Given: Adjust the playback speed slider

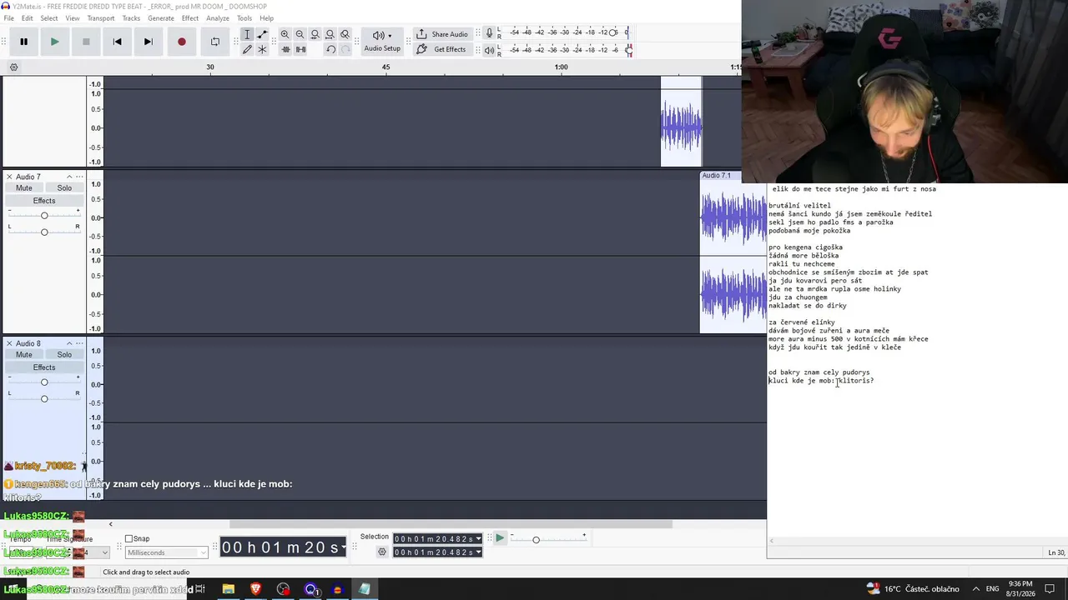Looking at the screenshot, I should pyautogui.click(x=536, y=540).
